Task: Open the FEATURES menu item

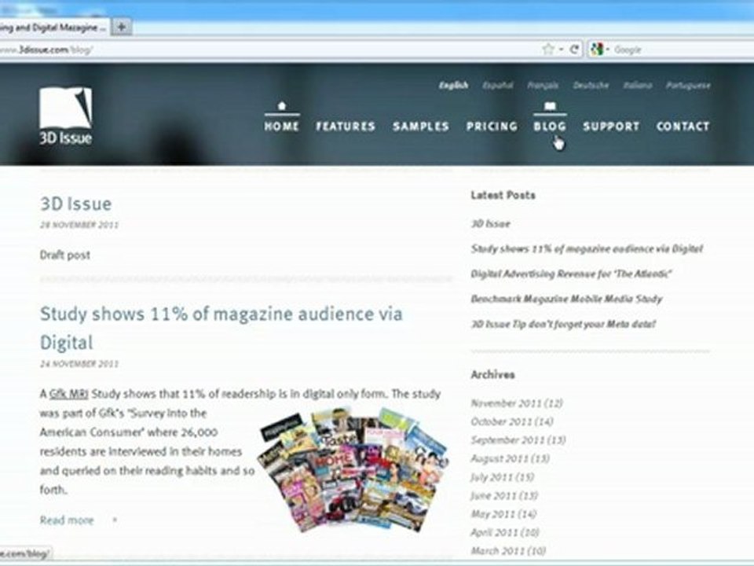Action: (x=346, y=126)
